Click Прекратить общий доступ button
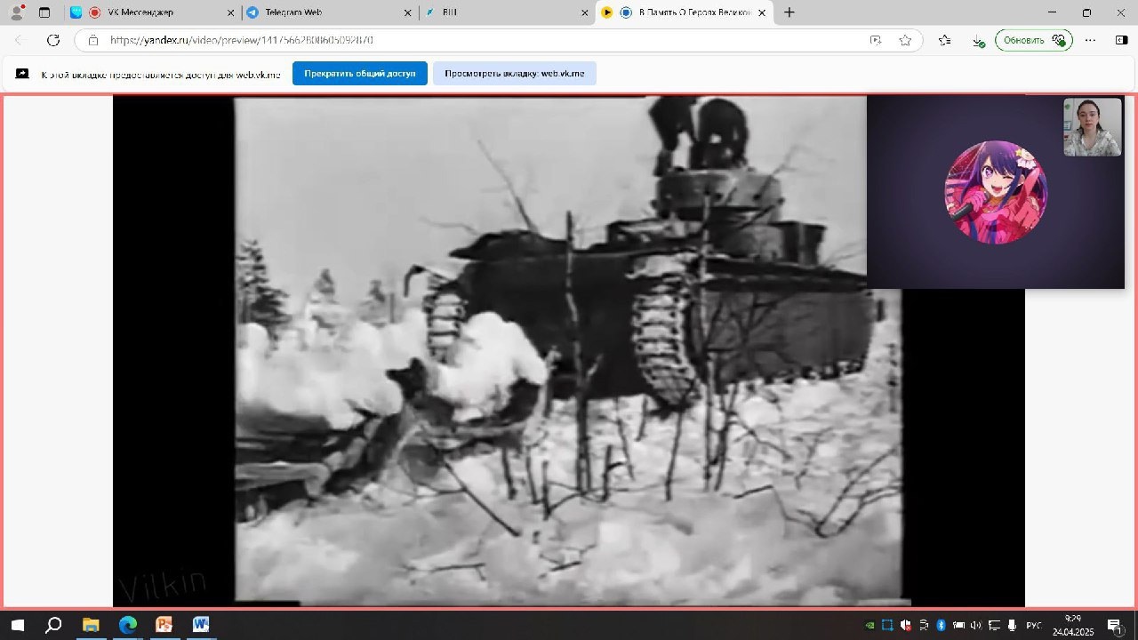The width and height of the screenshot is (1138, 640). click(x=360, y=73)
